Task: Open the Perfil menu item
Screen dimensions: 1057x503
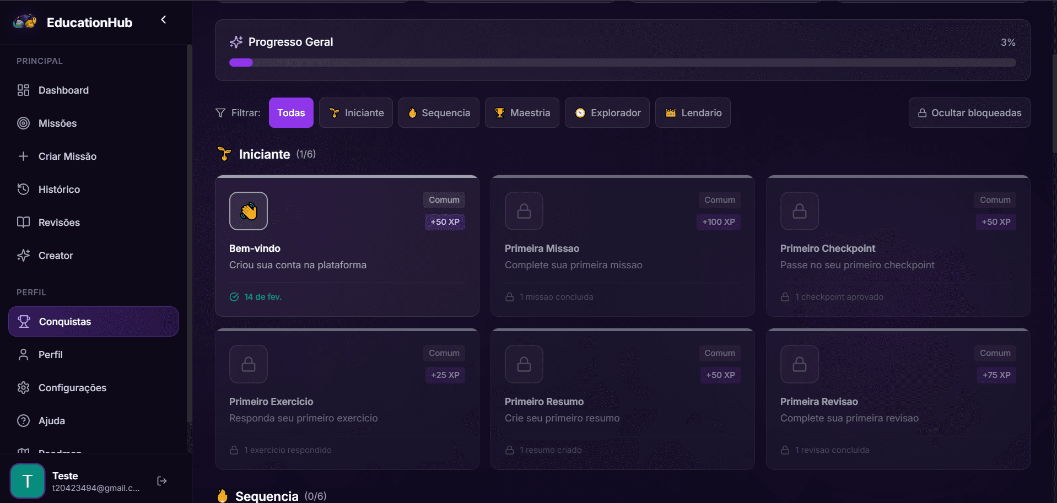Action: [50, 354]
